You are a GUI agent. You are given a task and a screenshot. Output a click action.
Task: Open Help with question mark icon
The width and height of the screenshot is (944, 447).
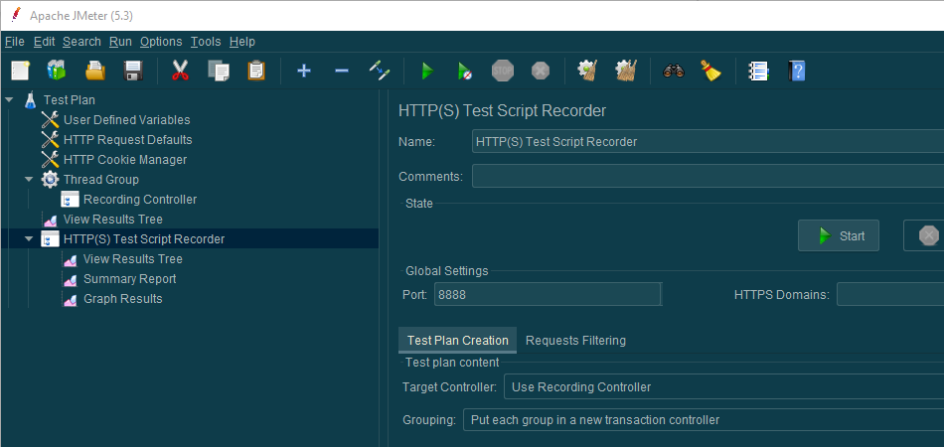tap(797, 71)
